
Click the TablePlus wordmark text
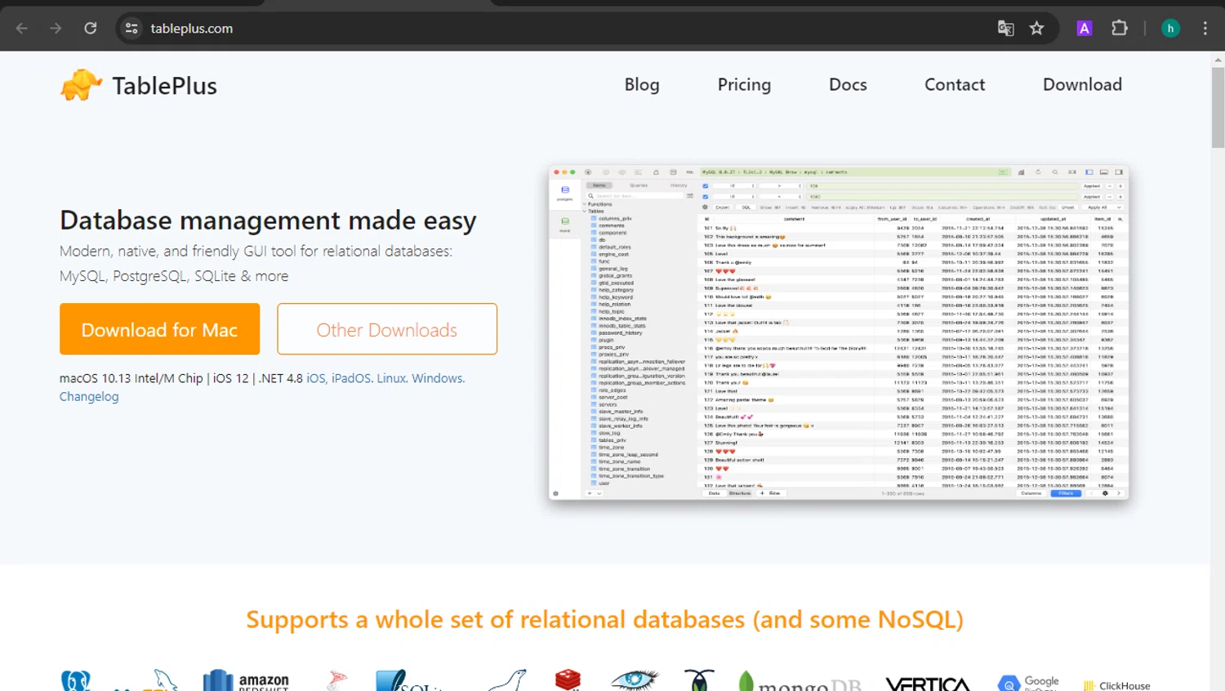pos(164,86)
